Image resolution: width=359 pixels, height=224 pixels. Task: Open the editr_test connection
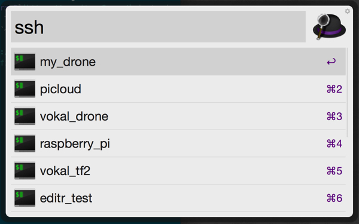(178, 198)
